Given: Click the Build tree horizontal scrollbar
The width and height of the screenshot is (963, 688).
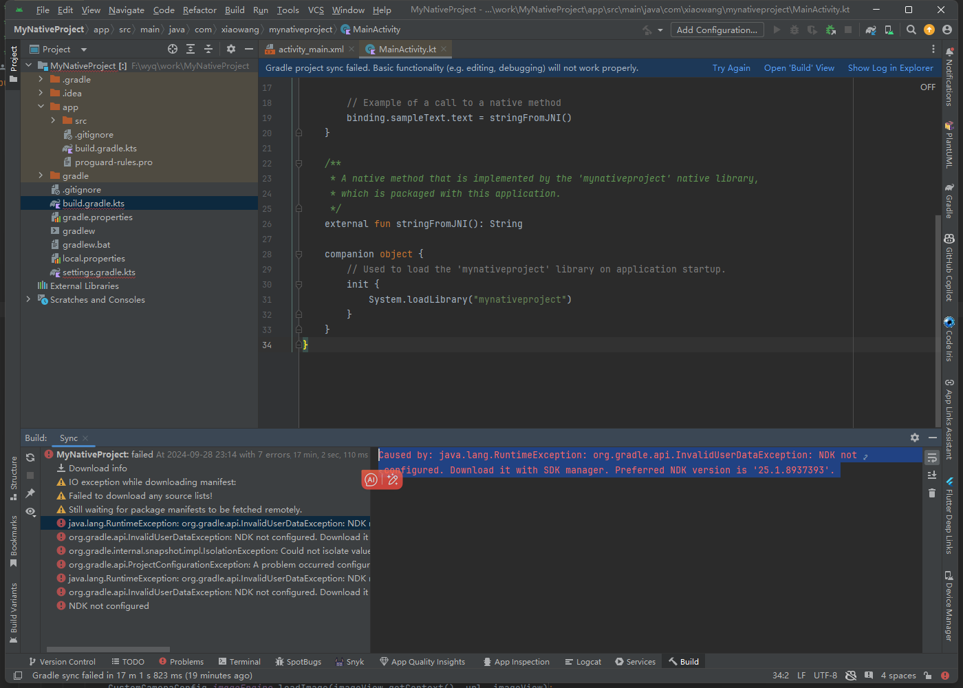Looking at the screenshot, I should pos(108,649).
